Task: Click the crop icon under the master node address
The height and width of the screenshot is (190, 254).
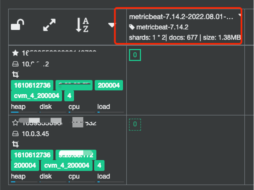Action: tap(15, 74)
